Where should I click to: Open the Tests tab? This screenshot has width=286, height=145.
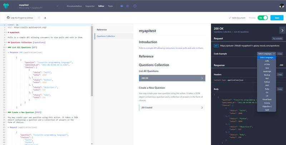[x=110, y=6]
